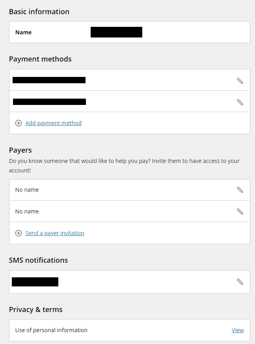Image resolution: width=255 pixels, height=344 pixels.
Task: Click the Use of personal information label
Action: click(x=51, y=330)
